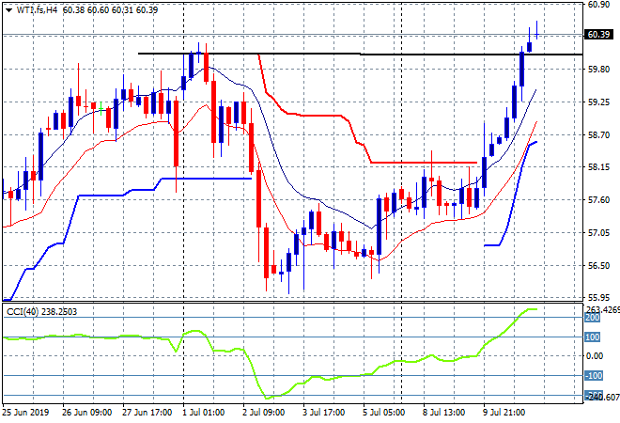
Task: Select the WTI.fs,H4 chart title text
Action: pyautogui.click(x=37, y=10)
